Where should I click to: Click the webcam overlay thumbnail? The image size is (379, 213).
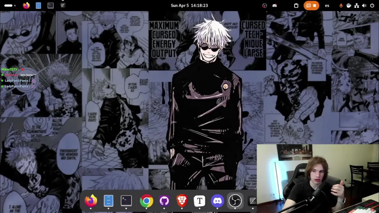pyautogui.click(x=318, y=178)
